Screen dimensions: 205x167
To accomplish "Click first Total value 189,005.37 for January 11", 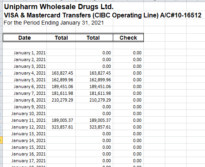I will click(x=62, y=120).
